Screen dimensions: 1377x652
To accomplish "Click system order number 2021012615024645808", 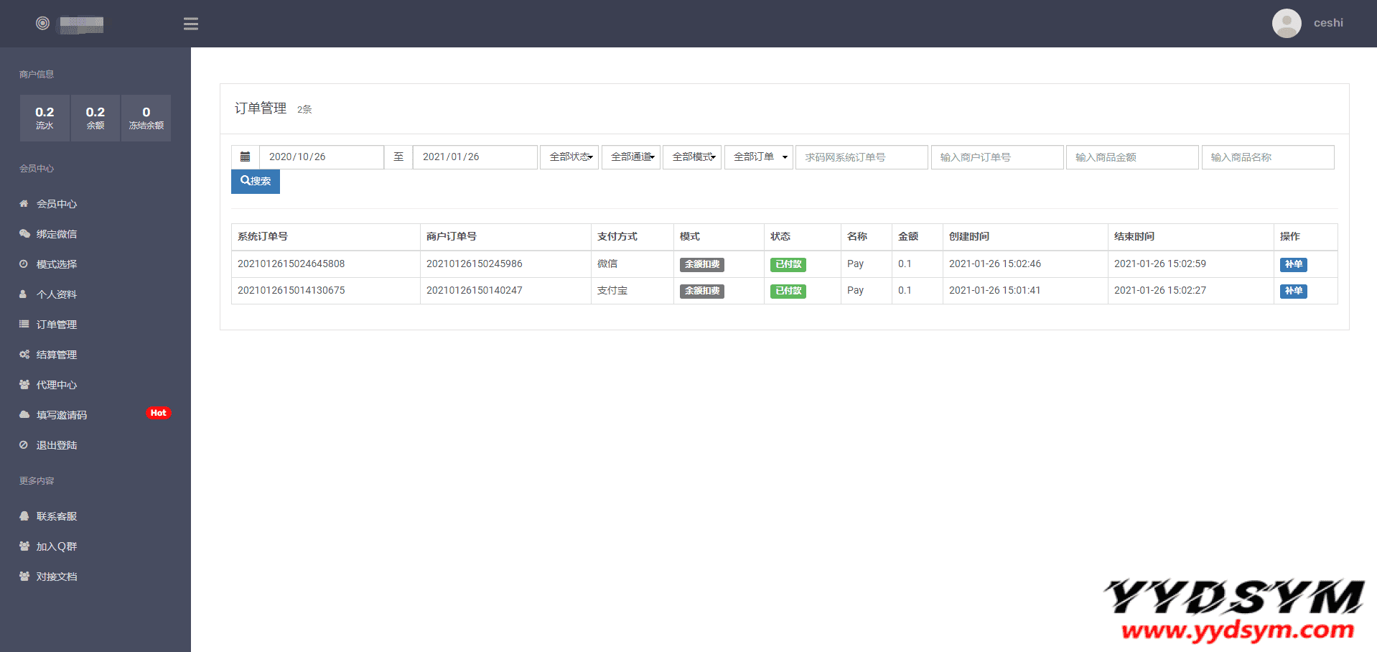I will coord(291,264).
